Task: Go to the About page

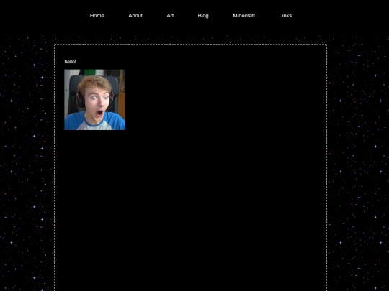Action: coord(135,16)
